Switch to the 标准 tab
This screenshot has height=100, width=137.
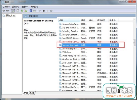(32, 93)
